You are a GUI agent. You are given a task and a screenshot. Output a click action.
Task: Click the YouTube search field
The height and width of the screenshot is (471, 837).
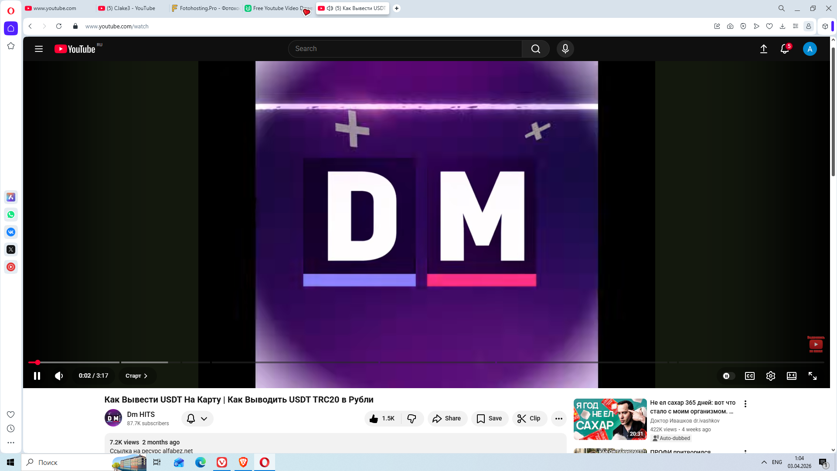click(405, 49)
